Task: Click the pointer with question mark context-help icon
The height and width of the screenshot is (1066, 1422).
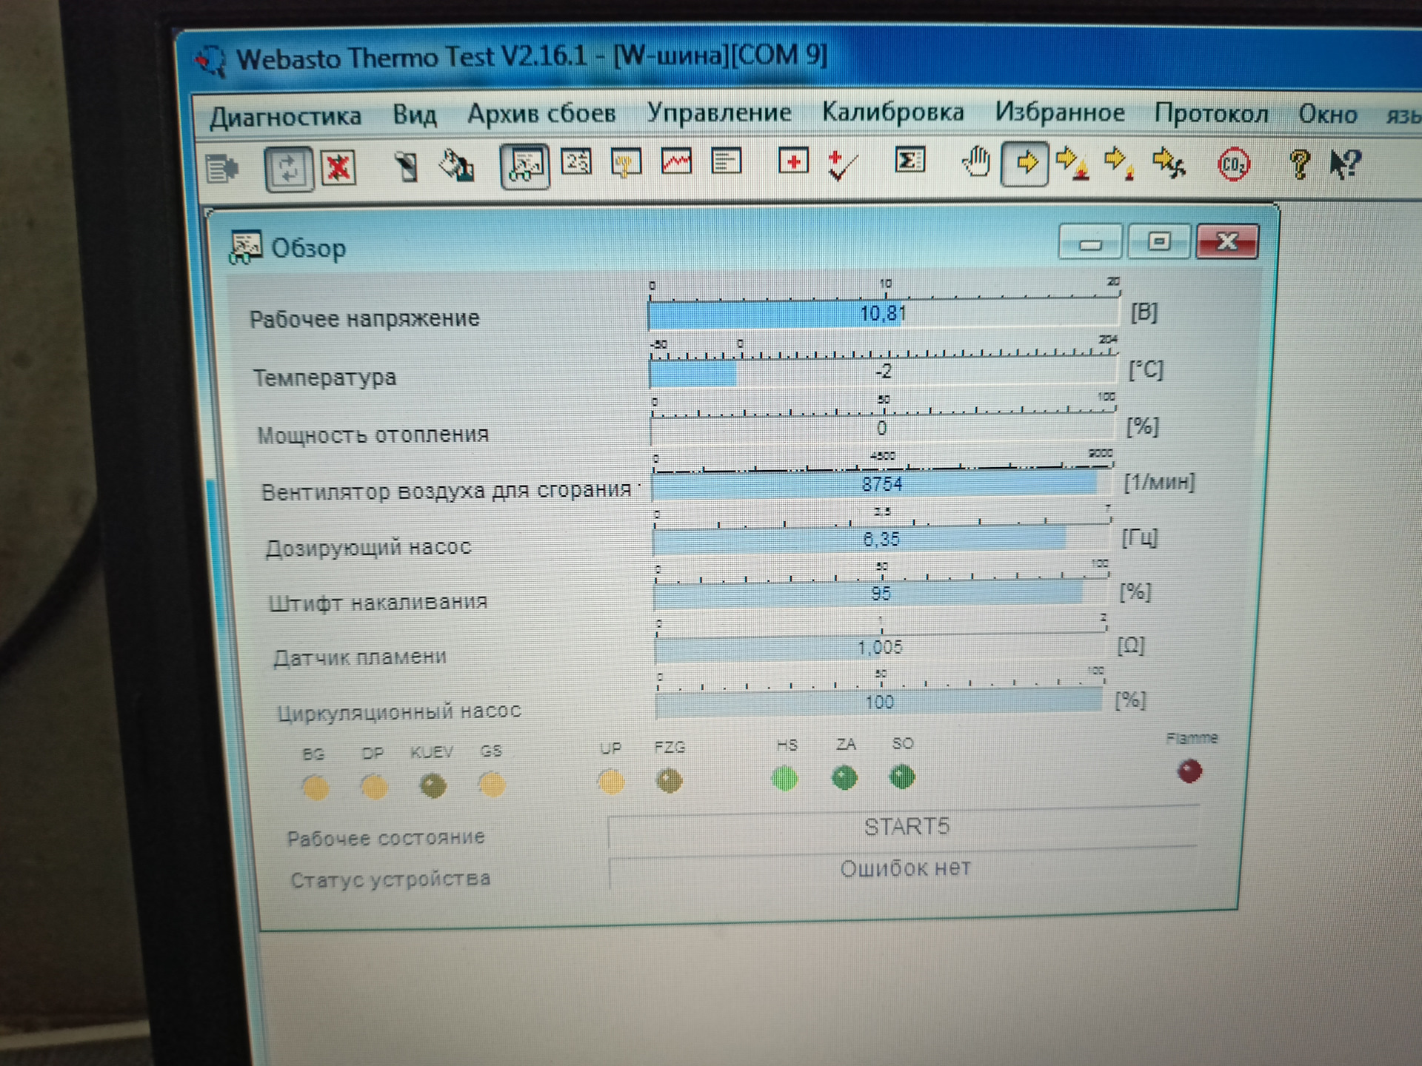Action: click(x=1345, y=164)
